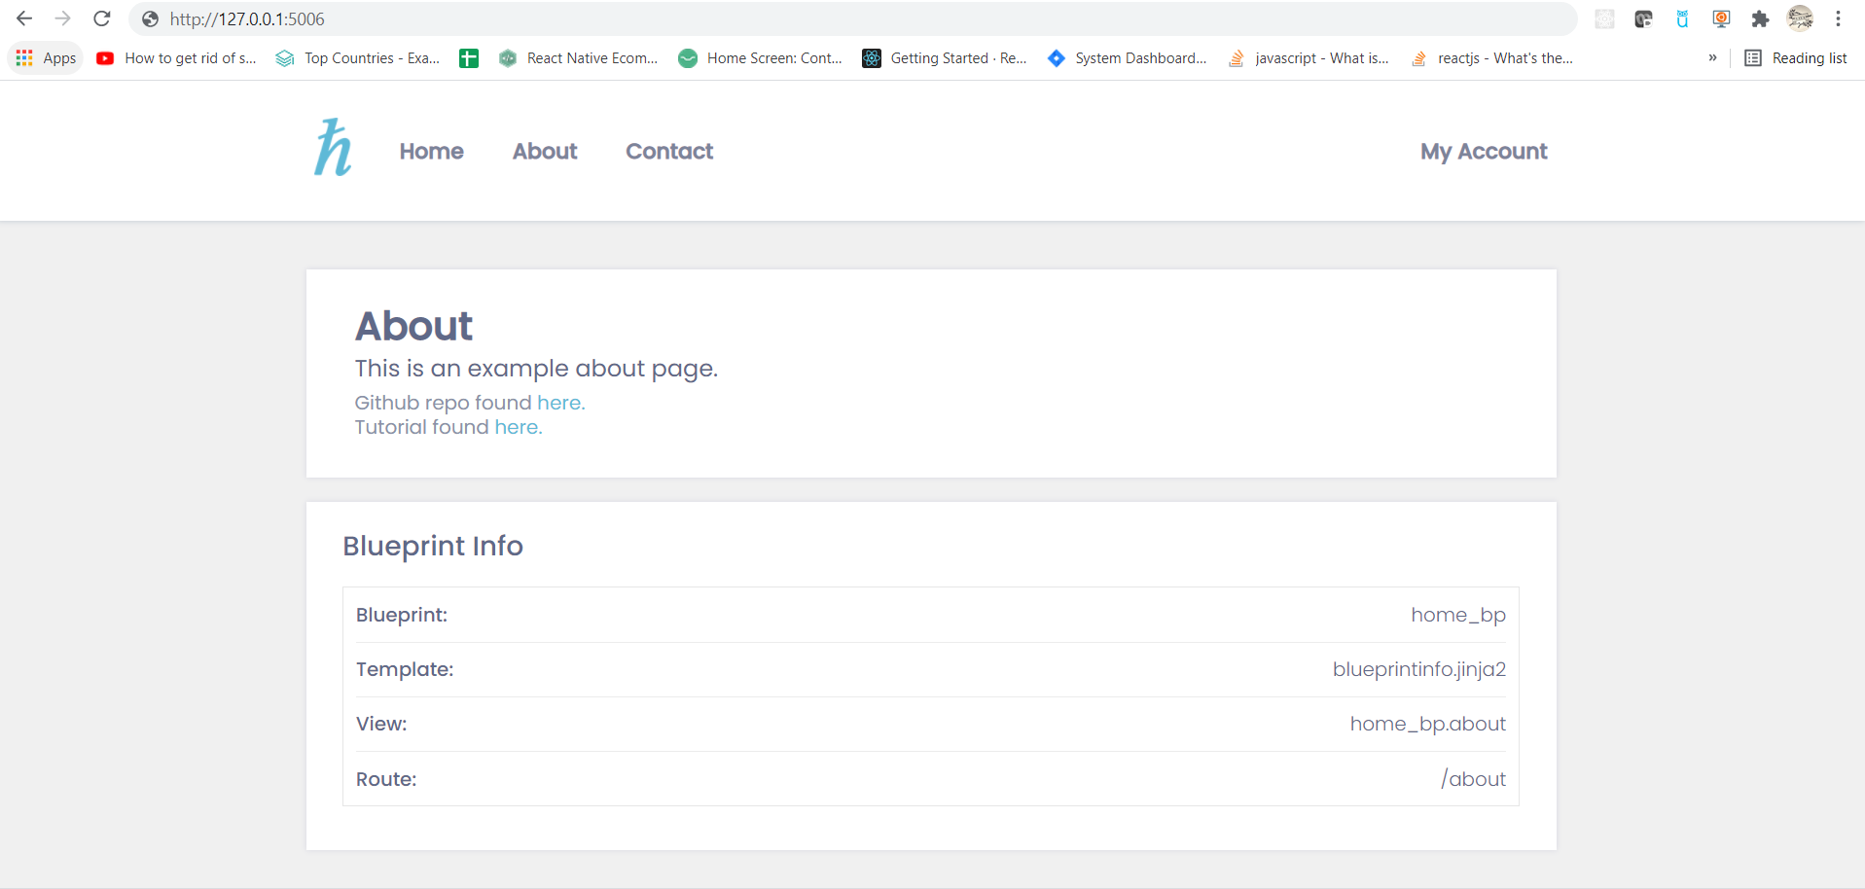Viewport: 1865px width, 889px height.
Task: Click the 'About' page heading
Action: point(413,326)
